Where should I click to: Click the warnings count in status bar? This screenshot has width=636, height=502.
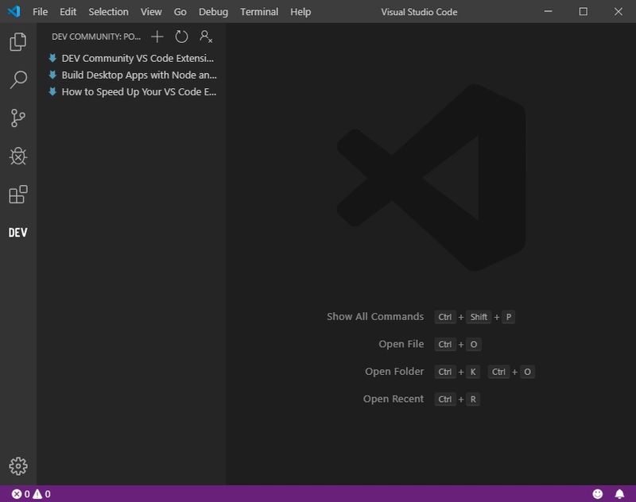tap(42, 494)
